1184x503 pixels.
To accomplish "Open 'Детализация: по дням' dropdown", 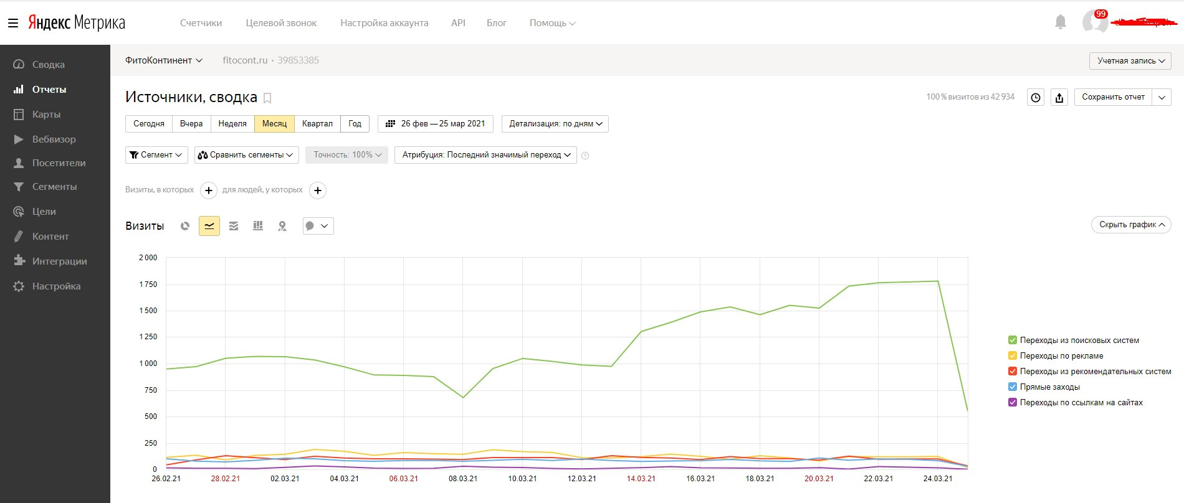I will click(x=555, y=124).
